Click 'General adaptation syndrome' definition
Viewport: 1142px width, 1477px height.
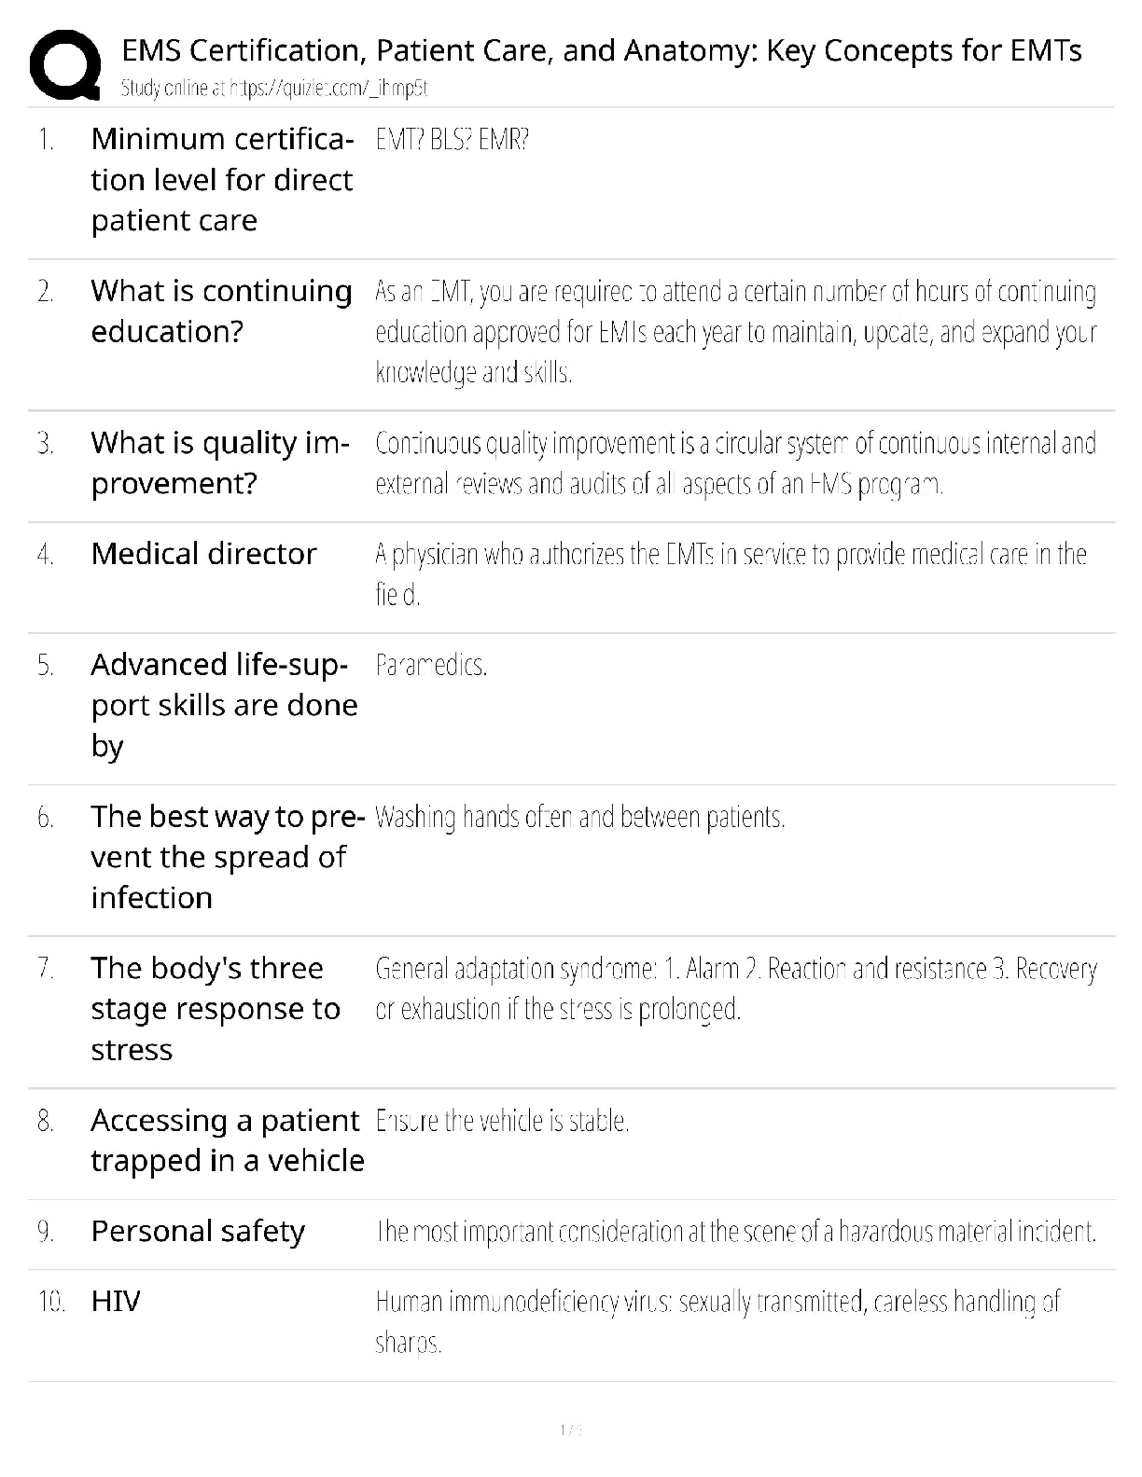pyautogui.click(x=735, y=989)
